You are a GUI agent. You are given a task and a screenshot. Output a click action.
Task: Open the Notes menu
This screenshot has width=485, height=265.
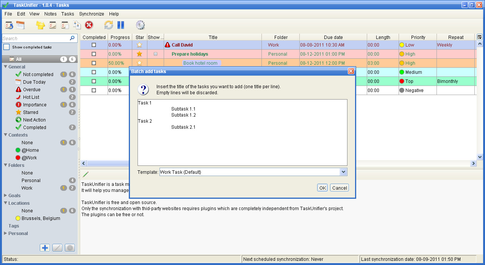pyautogui.click(x=50, y=14)
